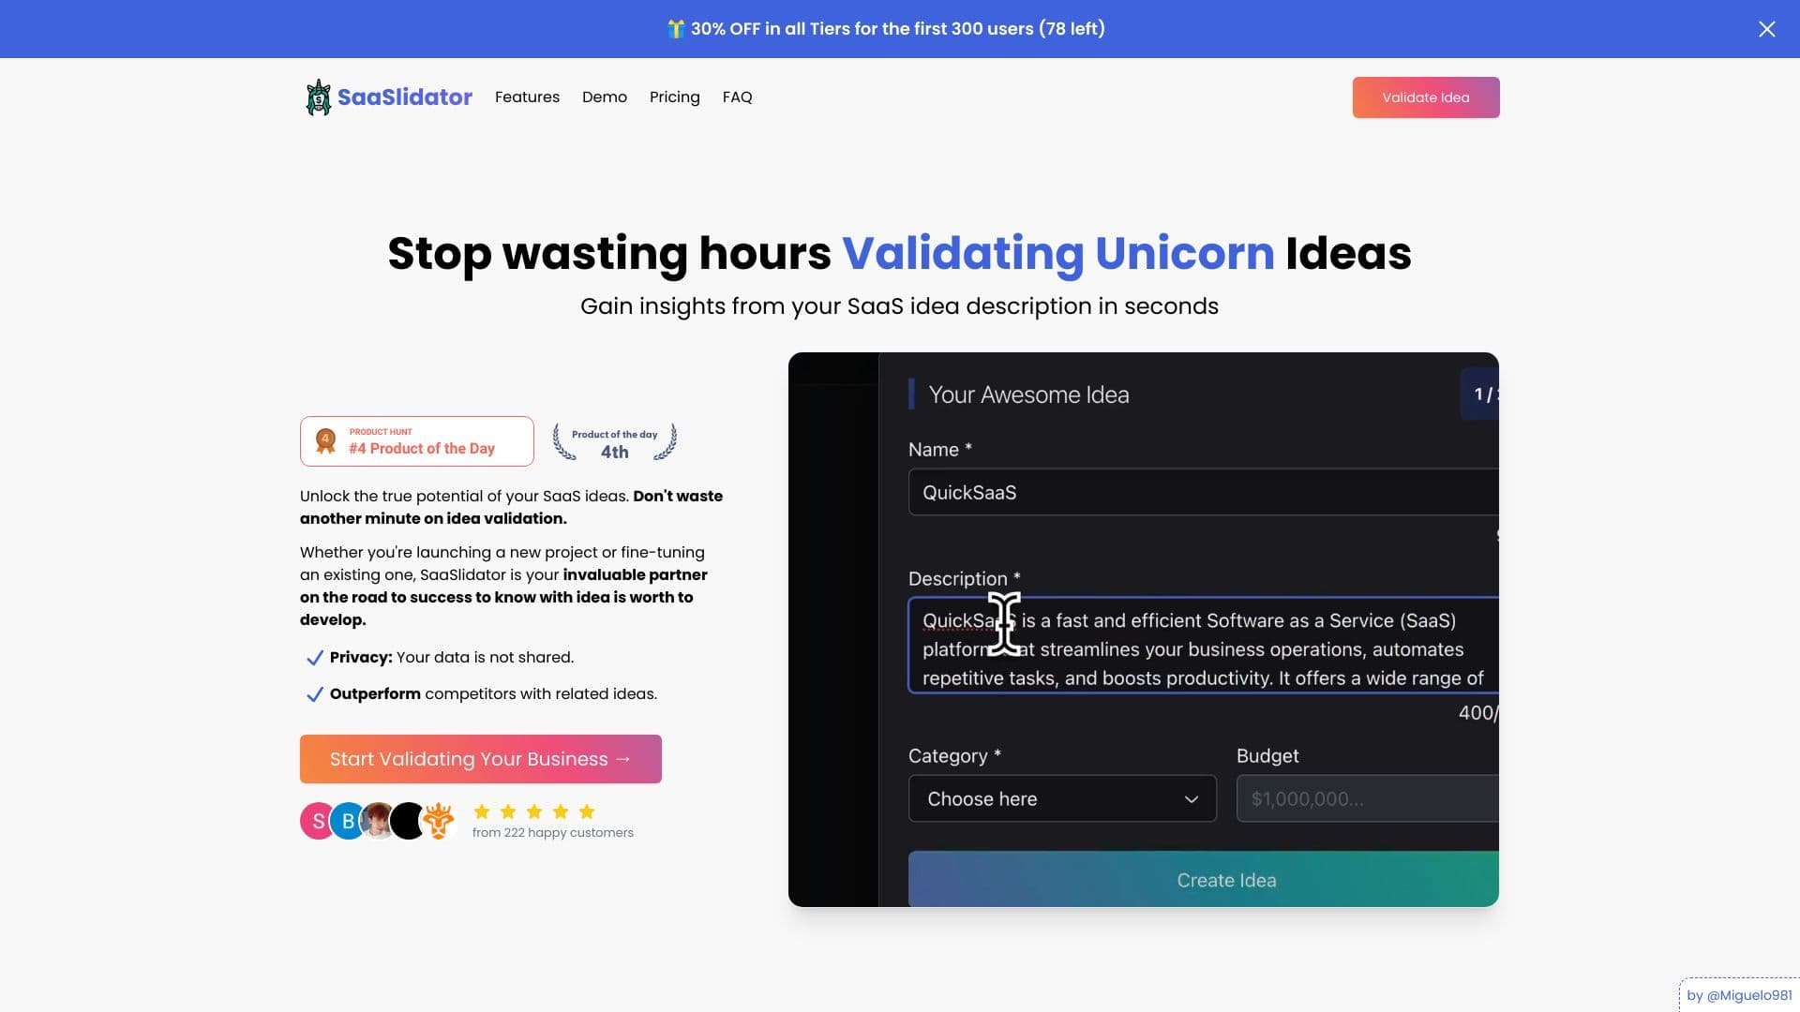
Task: Open the FAQ nav link
Action: 737,97
